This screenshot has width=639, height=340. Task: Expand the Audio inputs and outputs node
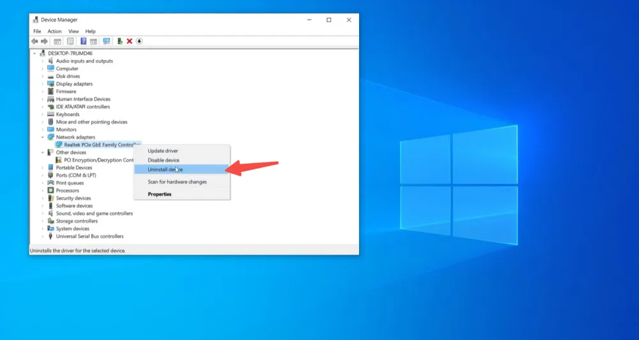[x=42, y=61]
